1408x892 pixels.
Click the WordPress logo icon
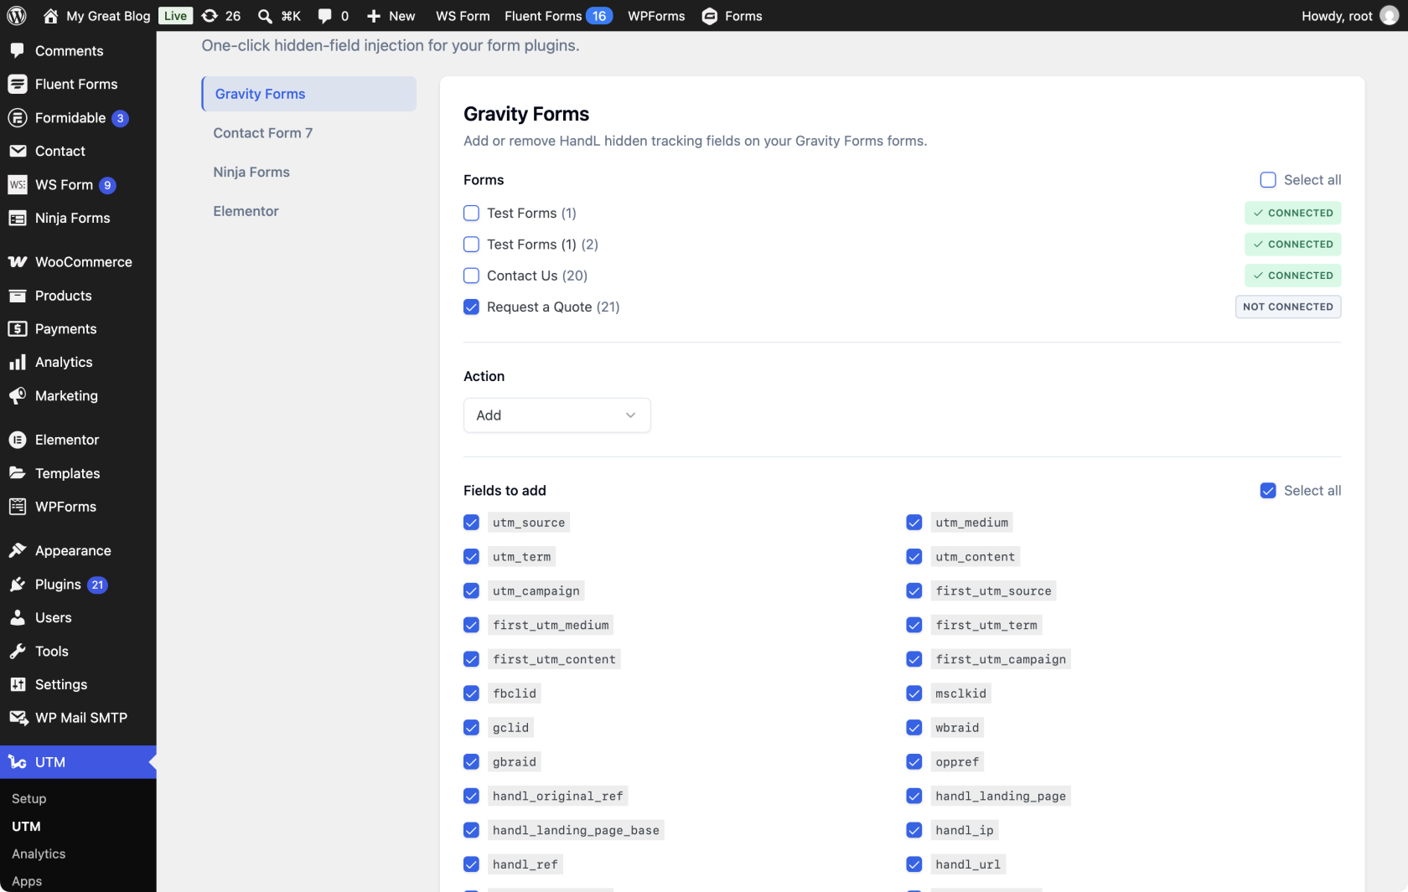[x=17, y=16]
